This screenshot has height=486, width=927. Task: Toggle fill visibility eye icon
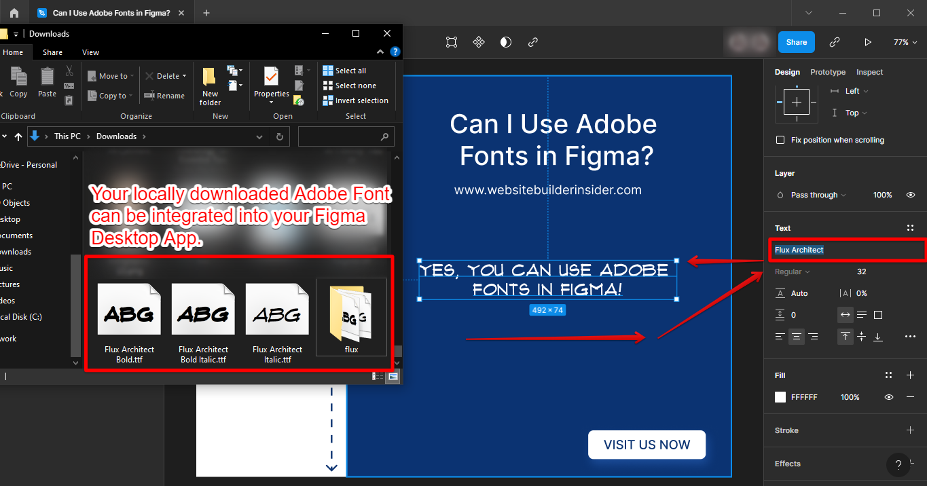(889, 397)
